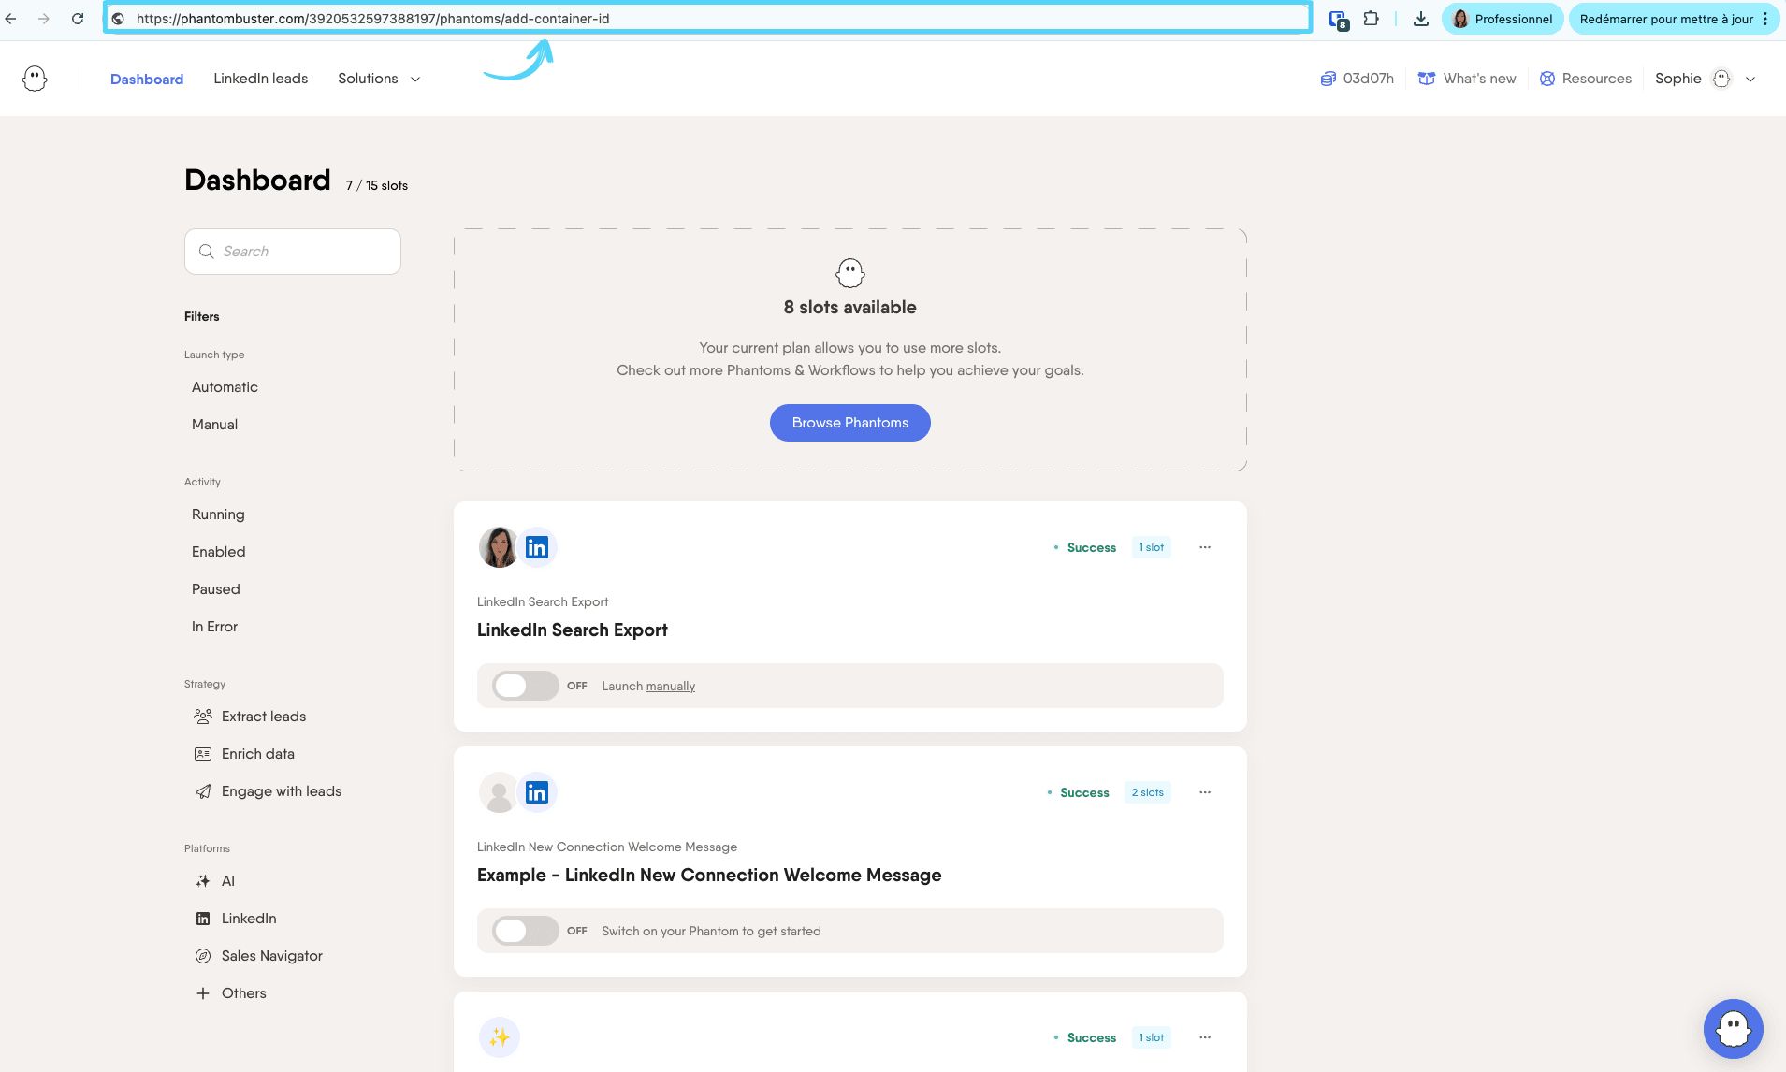The height and width of the screenshot is (1072, 1786).
Task: Click the sparkle AI icon on the bottom card
Action: click(x=500, y=1037)
